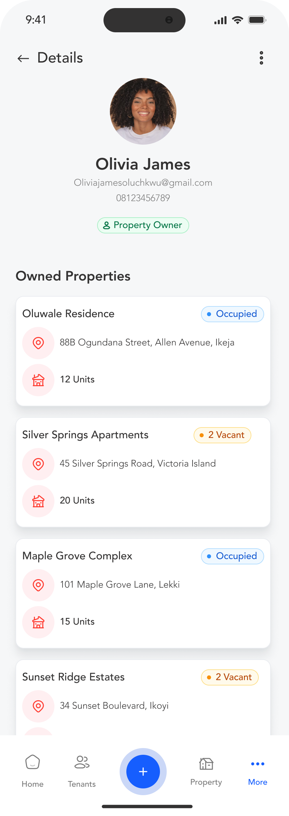The image size is (289, 816).
Task: Click location pin icon for Silver Springs Road
Action: click(38, 464)
